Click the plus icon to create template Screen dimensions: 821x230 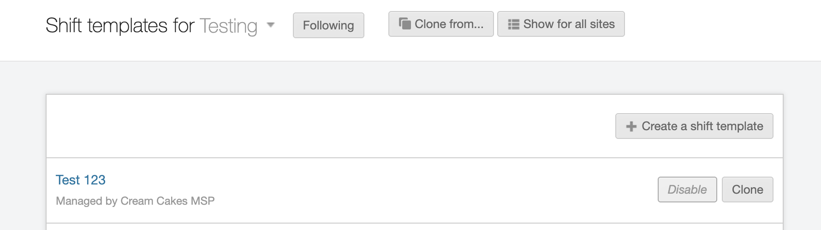pos(631,126)
